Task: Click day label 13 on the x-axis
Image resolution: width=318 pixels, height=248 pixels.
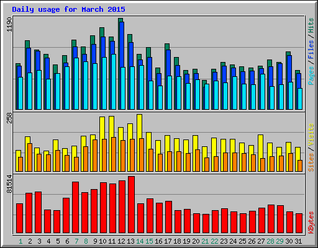Action: pyautogui.click(x=130, y=241)
